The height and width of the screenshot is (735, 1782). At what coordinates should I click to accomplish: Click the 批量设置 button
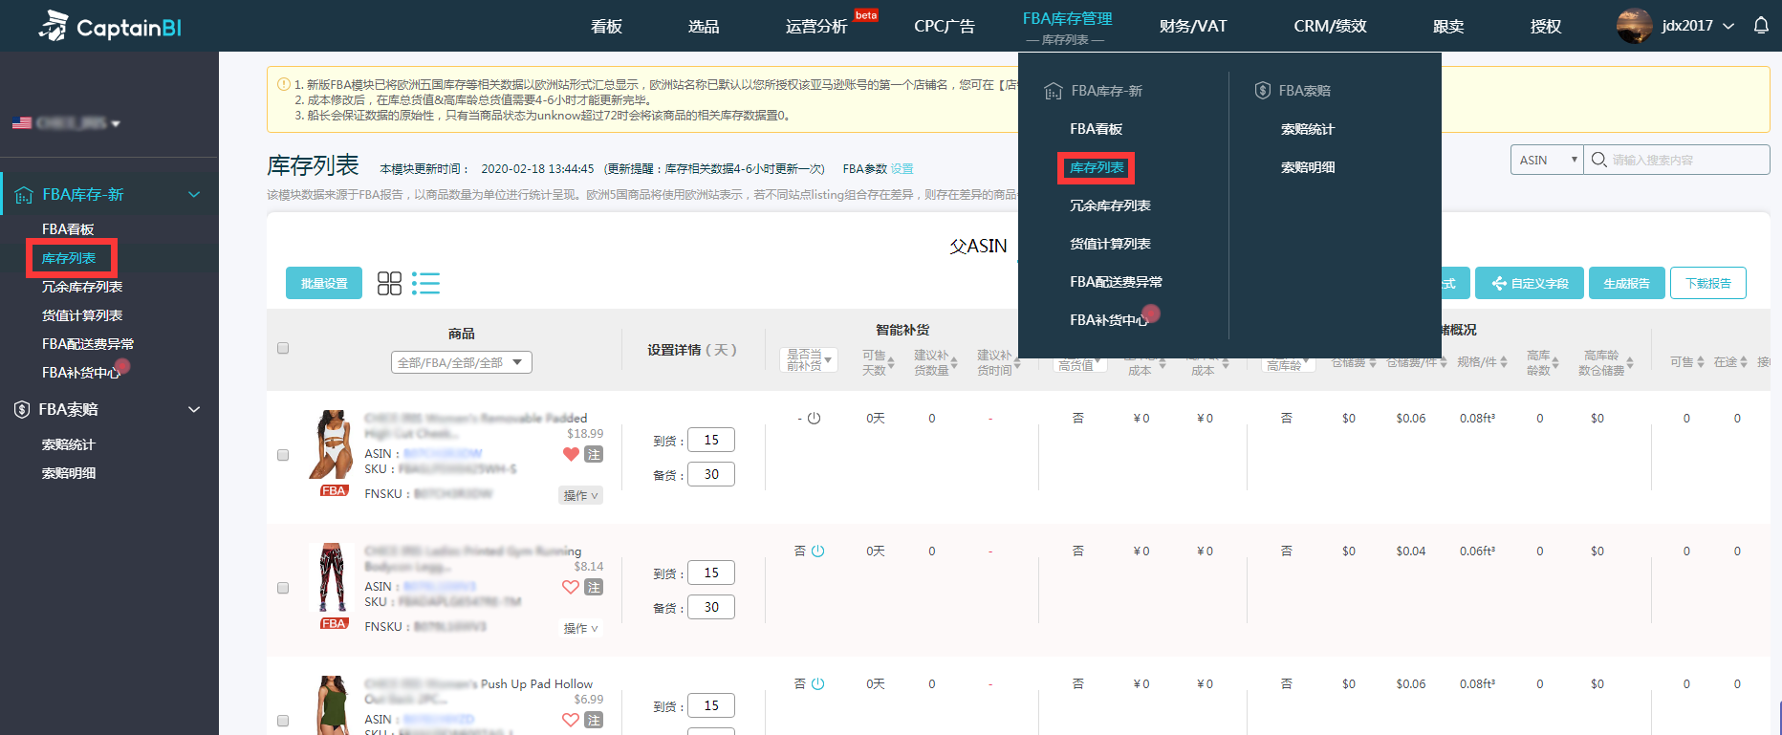[324, 283]
